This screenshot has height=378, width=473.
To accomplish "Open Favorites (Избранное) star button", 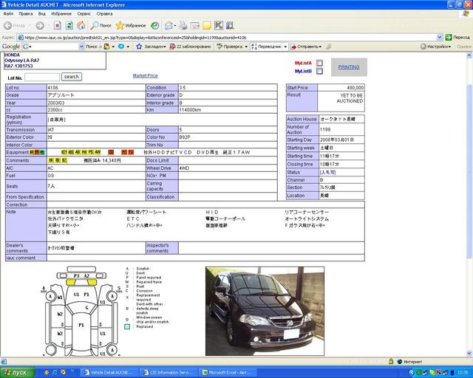I will pyautogui.click(x=131, y=26).
